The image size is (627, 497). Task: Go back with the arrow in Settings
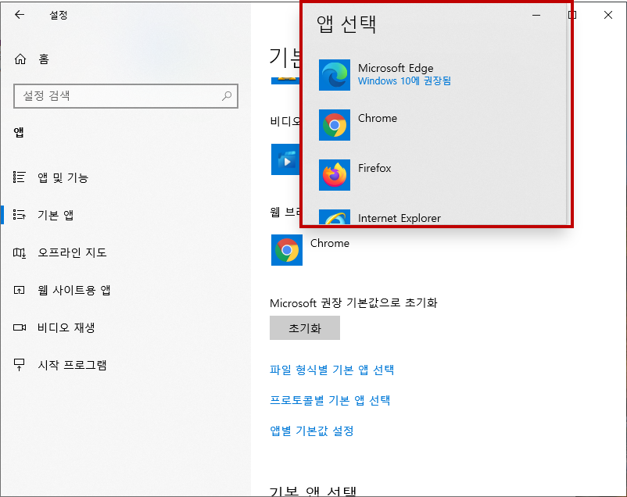[20, 15]
